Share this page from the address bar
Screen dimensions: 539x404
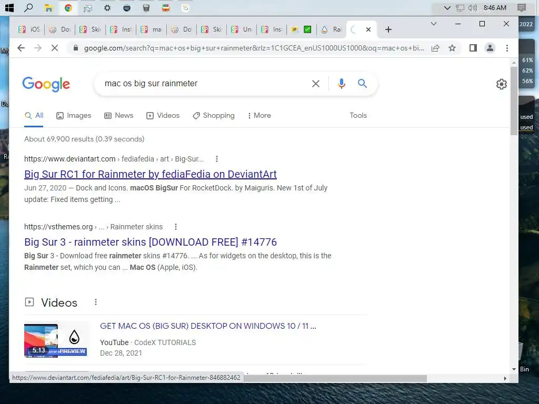tap(435, 48)
